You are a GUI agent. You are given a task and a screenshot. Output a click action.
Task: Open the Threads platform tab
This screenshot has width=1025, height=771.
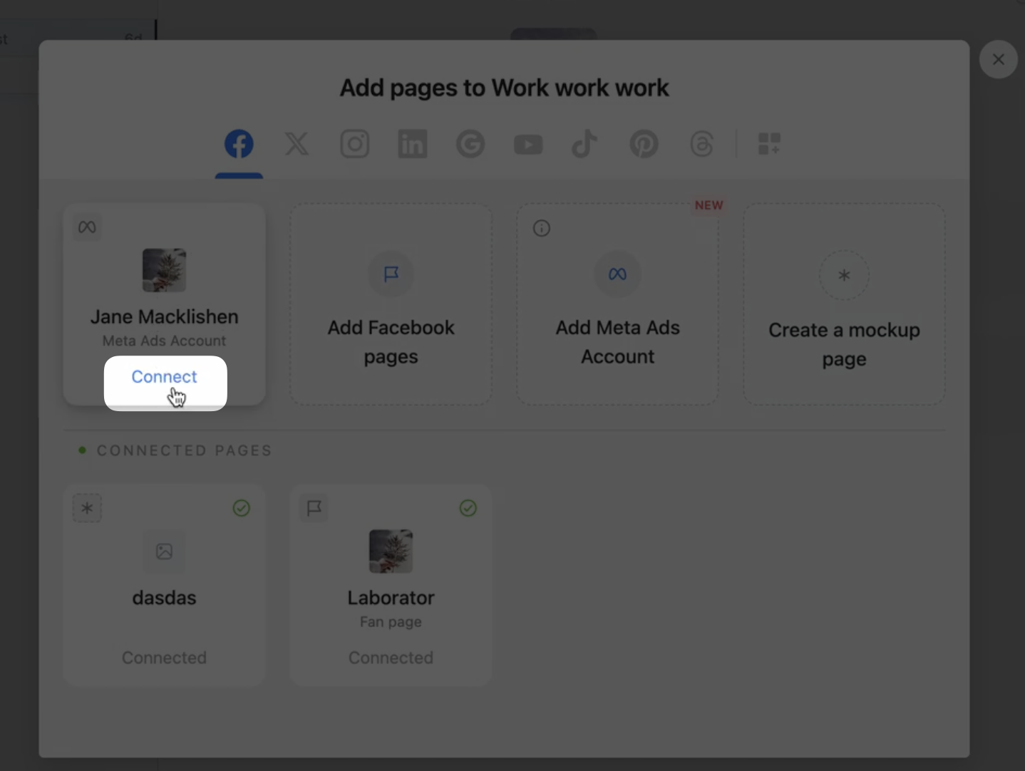(701, 144)
